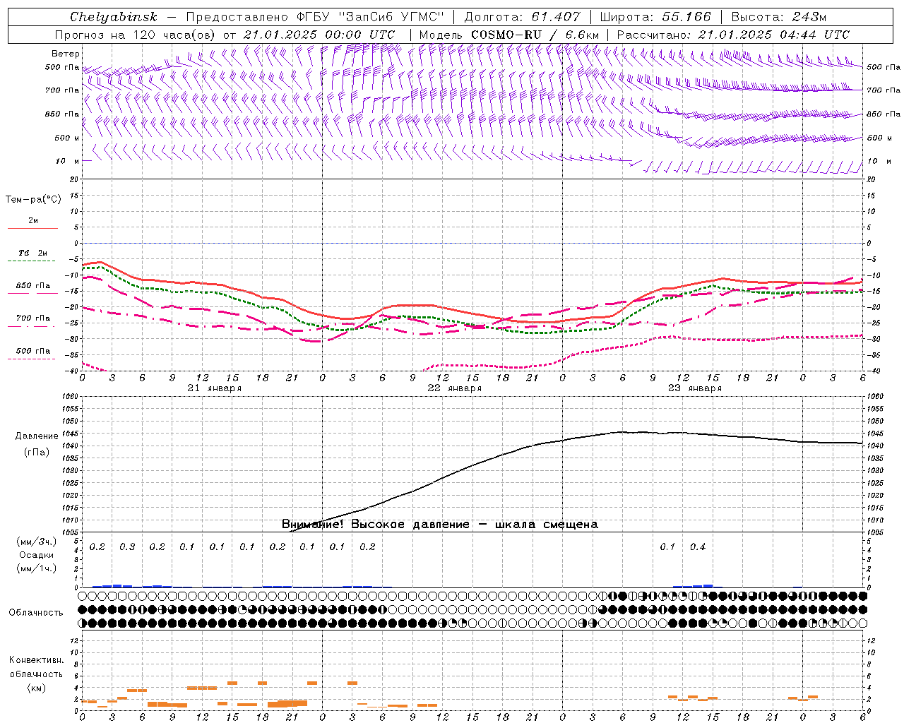Click the '2м' temperature legend entry

pyautogui.click(x=32, y=221)
